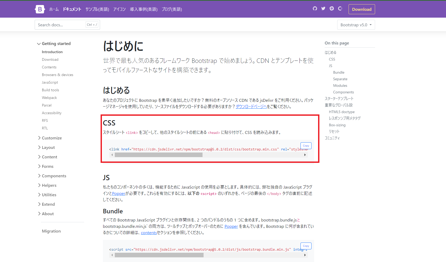The width and height of the screenshot is (446, 262).
Task: Jump to CSS in On this page
Action: [332, 59]
